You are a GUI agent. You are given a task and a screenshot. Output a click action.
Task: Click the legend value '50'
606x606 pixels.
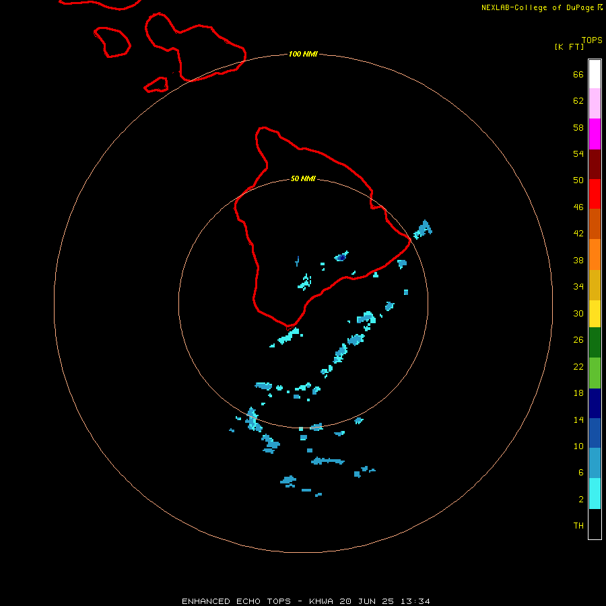[578, 180]
